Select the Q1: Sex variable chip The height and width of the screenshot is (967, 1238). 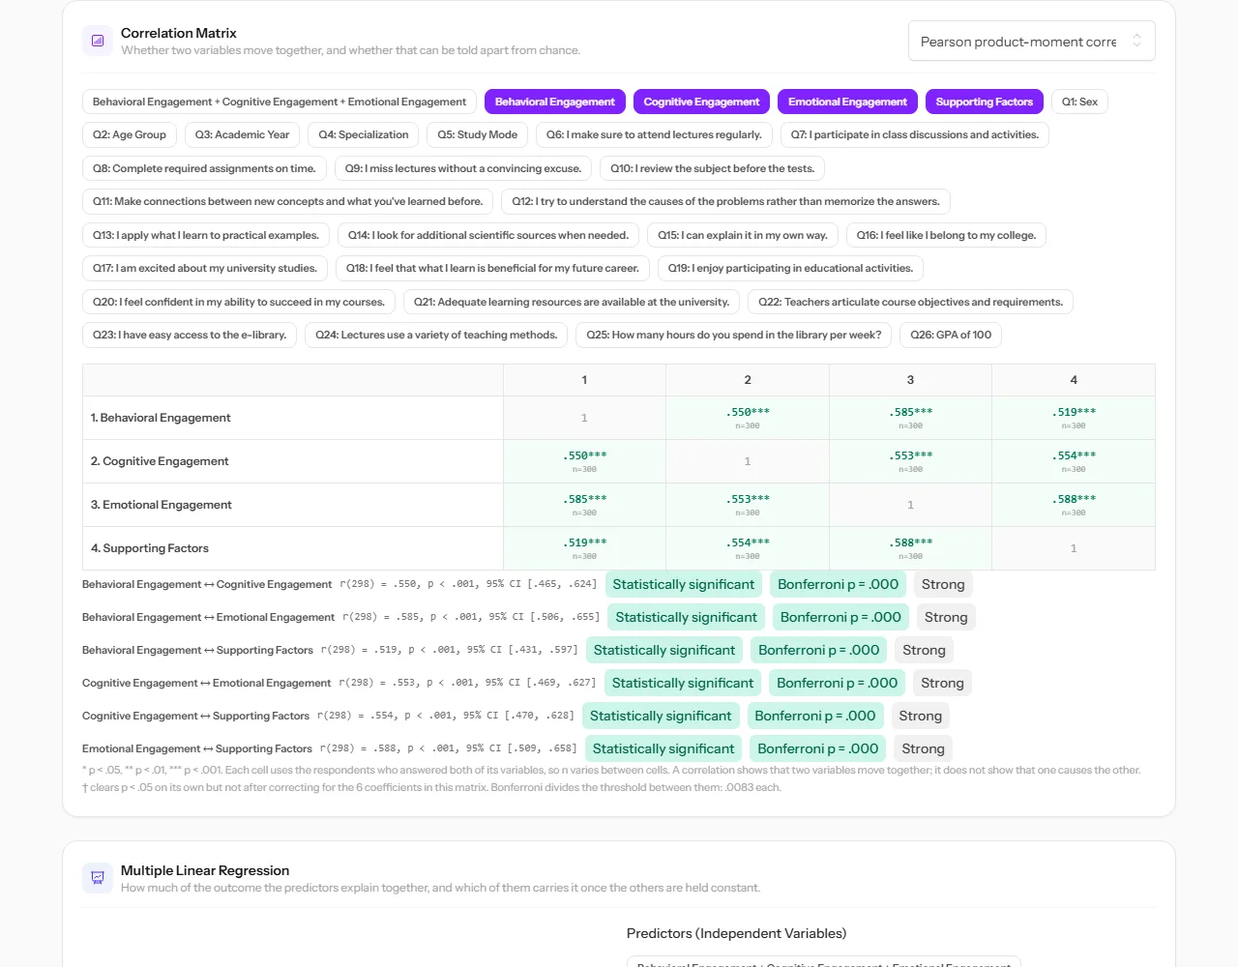pos(1079,102)
